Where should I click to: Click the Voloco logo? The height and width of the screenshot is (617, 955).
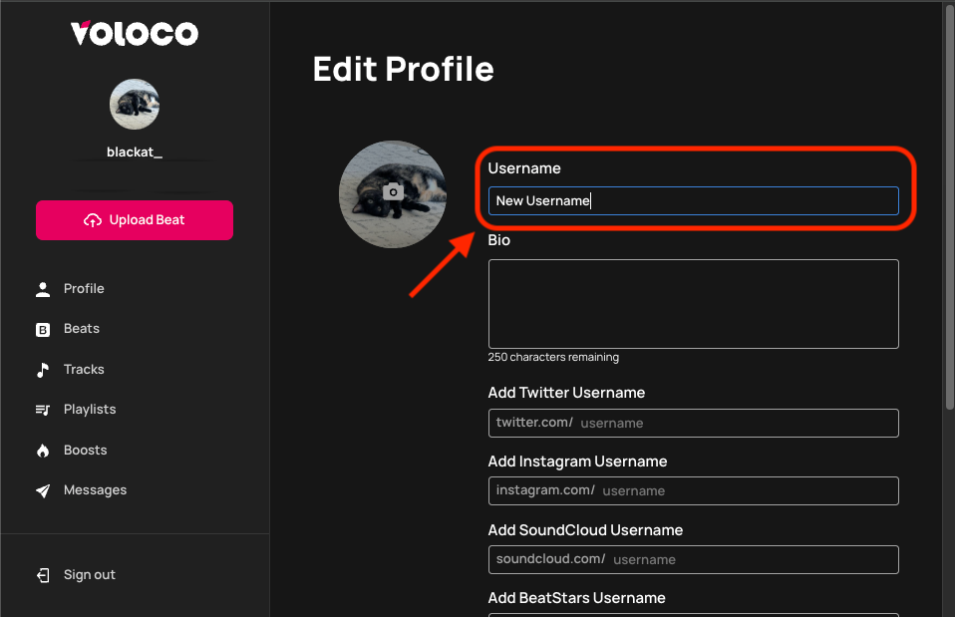(135, 33)
